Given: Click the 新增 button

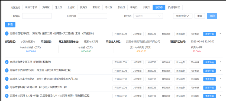Looking at the screenshot, I should (10, 24).
